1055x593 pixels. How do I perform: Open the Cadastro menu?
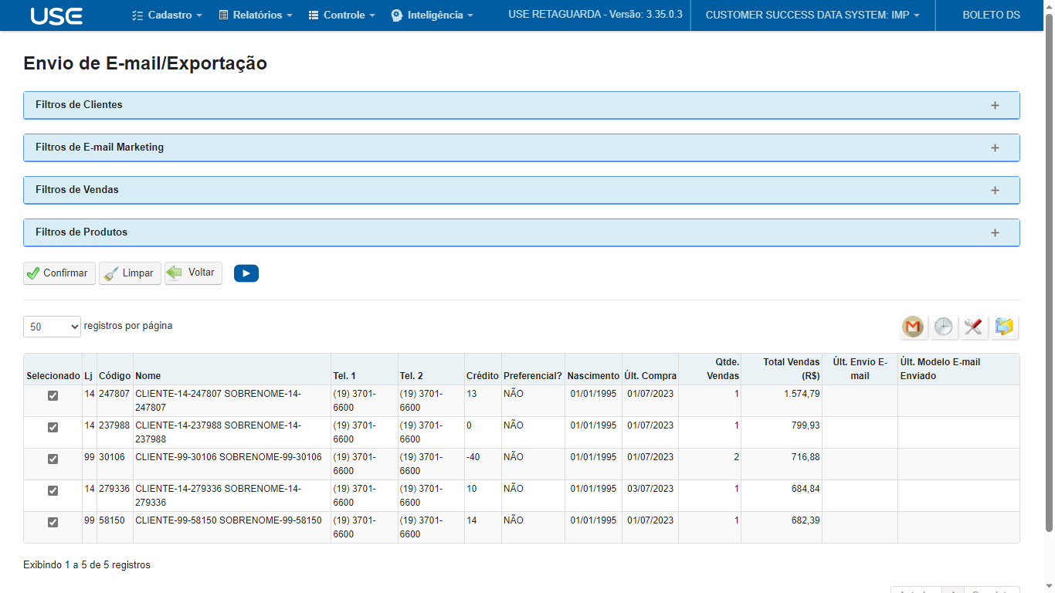167,15
